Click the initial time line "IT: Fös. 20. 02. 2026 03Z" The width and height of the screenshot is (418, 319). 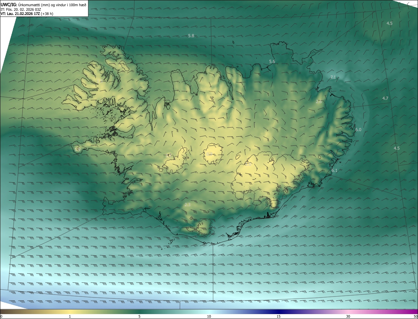(21, 9)
